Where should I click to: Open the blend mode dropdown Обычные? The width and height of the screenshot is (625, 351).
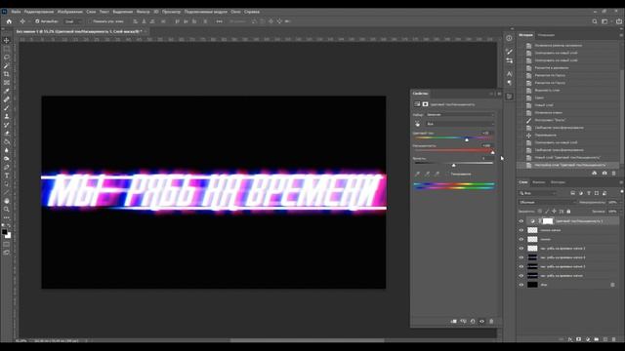547,202
